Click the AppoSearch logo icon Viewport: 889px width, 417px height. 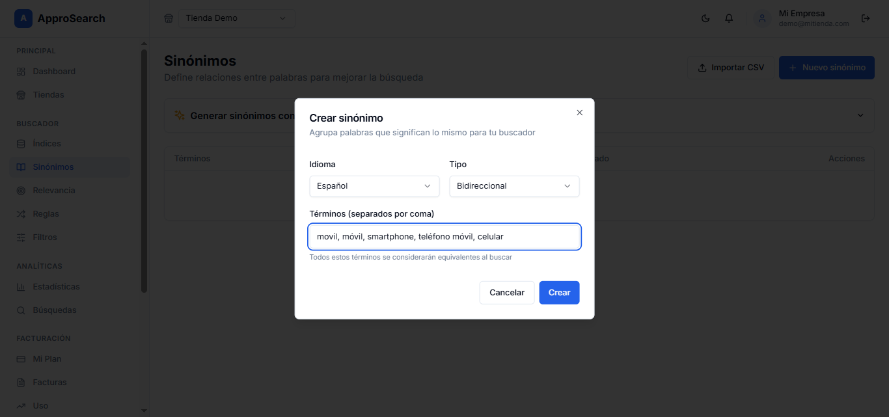coord(23,18)
